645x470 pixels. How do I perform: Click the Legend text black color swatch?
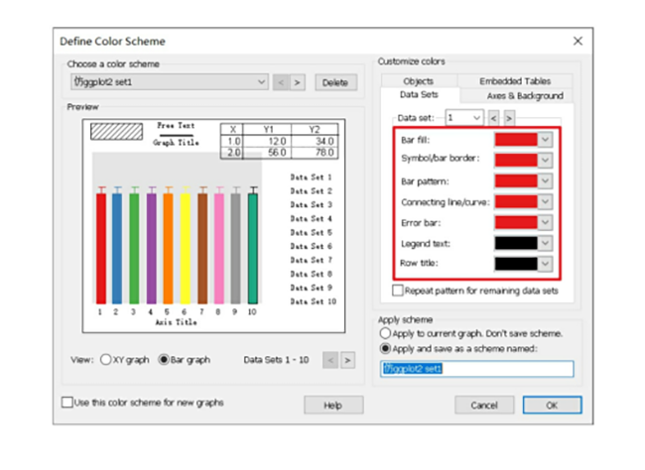click(515, 243)
